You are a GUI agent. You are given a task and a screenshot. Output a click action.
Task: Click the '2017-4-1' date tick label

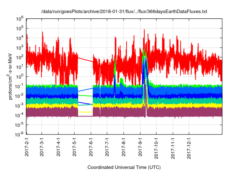point(58,147)
